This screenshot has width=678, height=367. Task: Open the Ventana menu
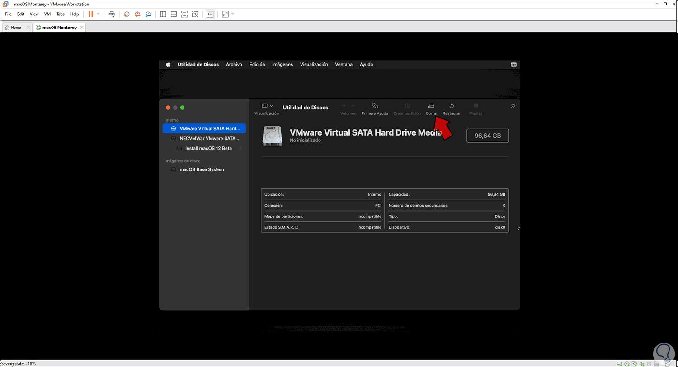coord(344,64)
